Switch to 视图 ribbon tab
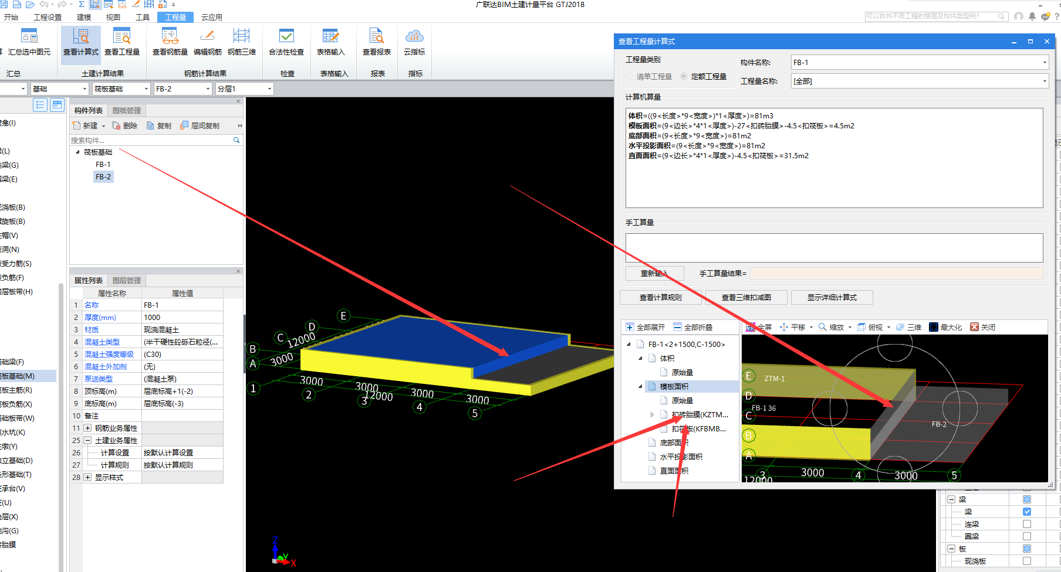 [113, 17]
